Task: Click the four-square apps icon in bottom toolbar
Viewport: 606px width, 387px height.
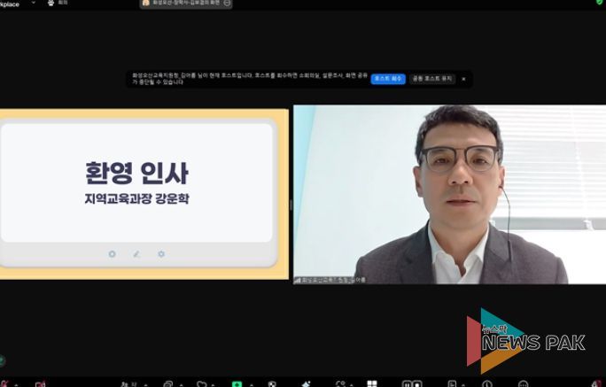Action: [x=372, y=384]
